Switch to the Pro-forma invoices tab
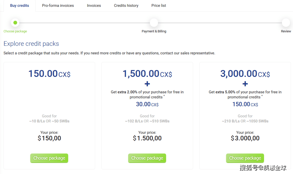Viewport: 293px width, 174px height. pyautogui.click(x=58, y=5)
